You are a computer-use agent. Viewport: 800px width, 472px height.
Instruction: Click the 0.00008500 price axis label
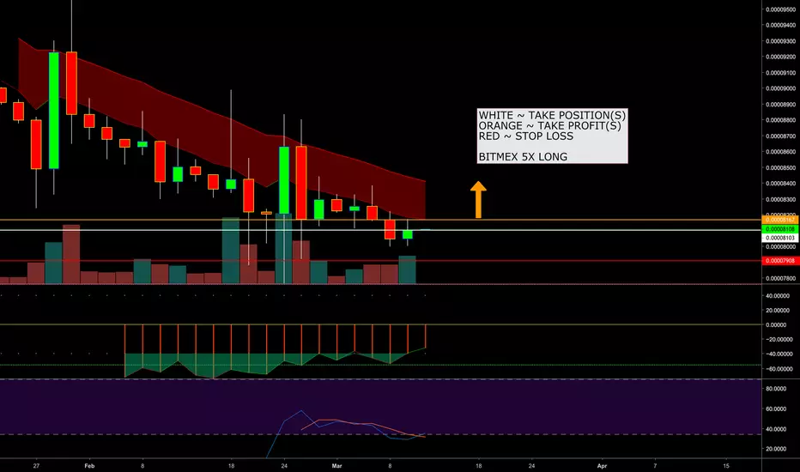click(780, 167)
